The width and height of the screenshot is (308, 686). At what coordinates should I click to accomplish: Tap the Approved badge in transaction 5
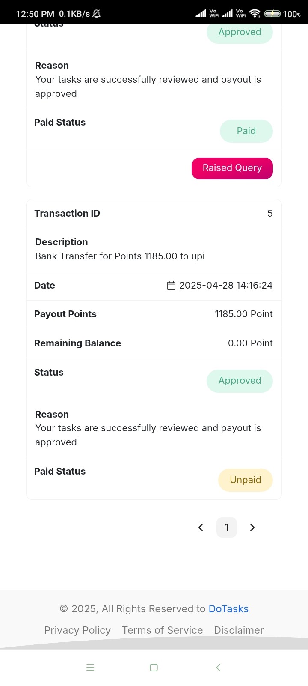pos(240,381)
